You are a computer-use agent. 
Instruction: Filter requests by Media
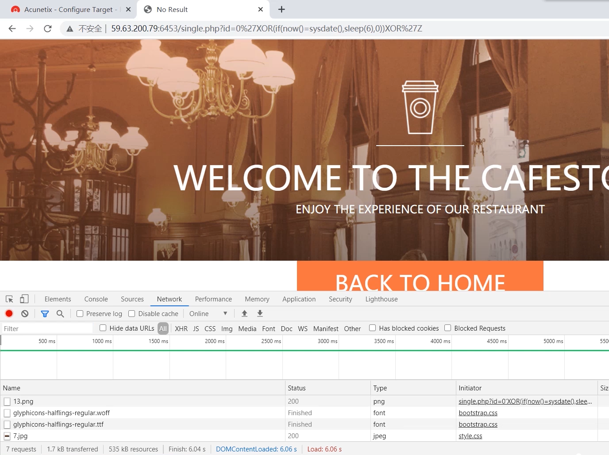pyautogui.click(x=247, y=328)
